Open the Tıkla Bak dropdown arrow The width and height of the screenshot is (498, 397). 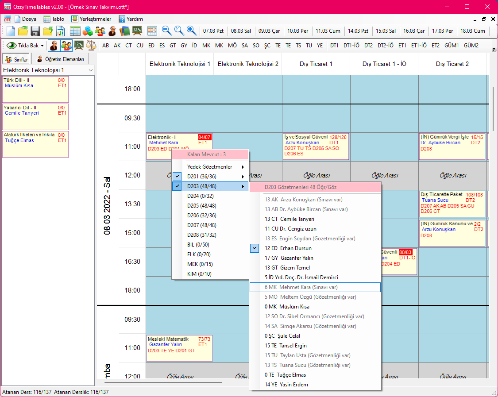point(42,46)
